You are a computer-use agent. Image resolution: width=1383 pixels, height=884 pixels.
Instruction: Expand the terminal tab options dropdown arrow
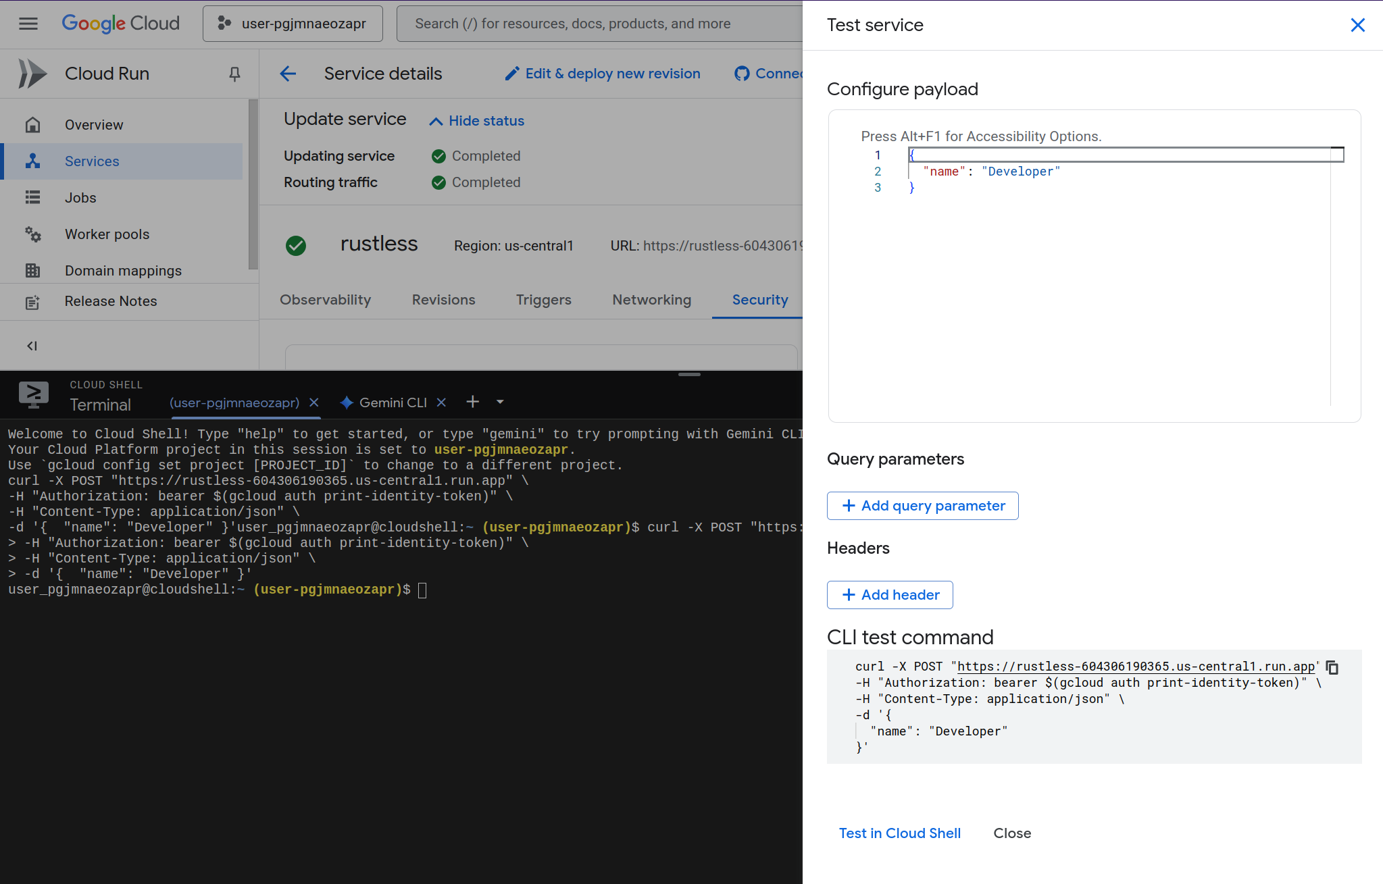500,402
